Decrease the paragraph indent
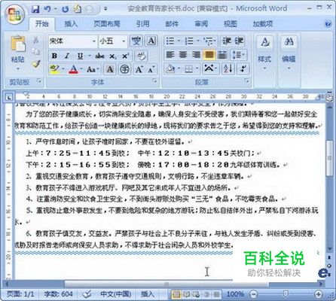This screenshot has height=301, width=336. 226,41
